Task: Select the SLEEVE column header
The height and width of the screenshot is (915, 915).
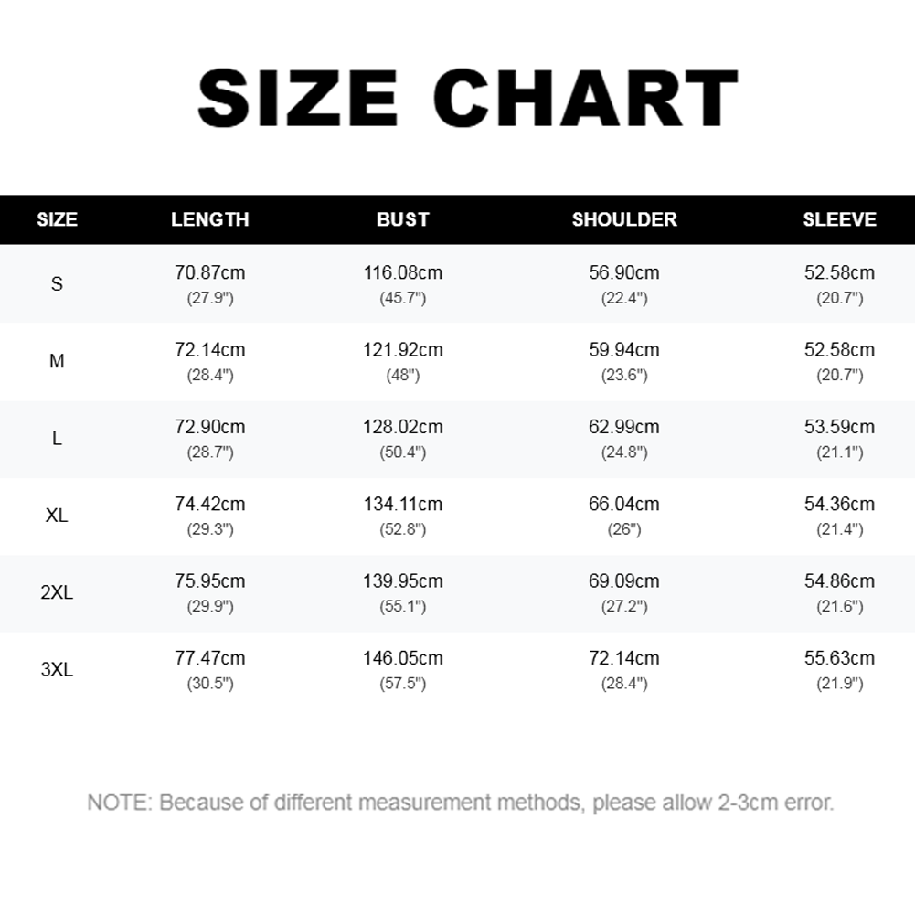Action: [x=840, y=219]
